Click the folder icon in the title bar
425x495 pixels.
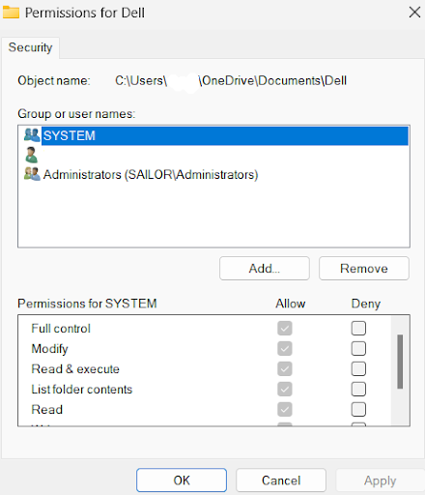pyautogui.click(x=11, y=13)
